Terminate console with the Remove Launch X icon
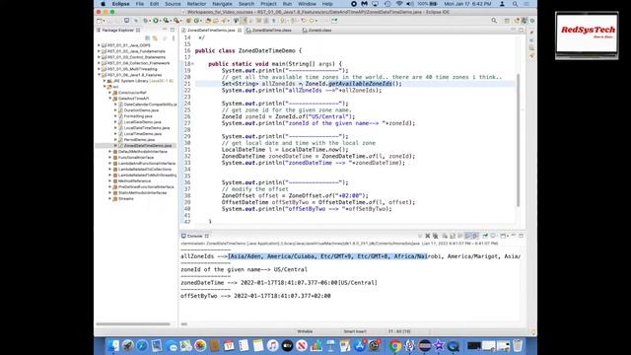This screenshot has height=355, width=631. coord(428,236)
